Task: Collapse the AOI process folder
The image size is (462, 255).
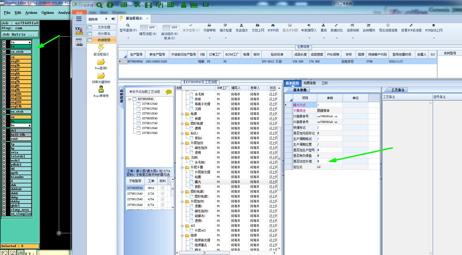Action: (x=182, y=226)
